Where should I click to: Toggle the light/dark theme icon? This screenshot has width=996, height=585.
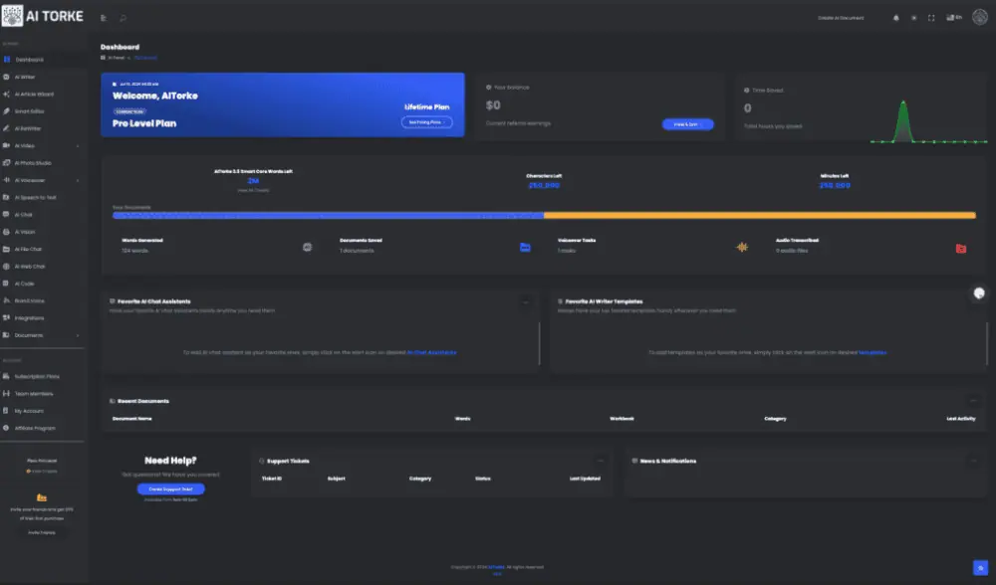(914, 18)
